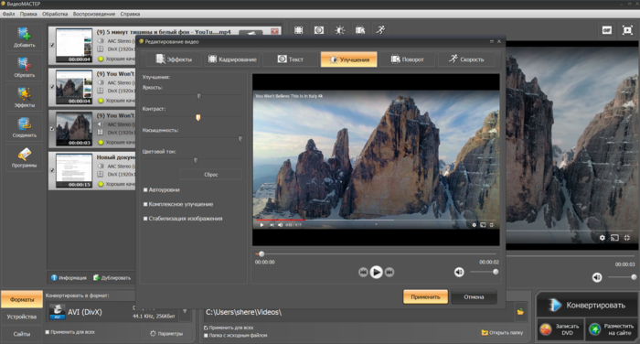The width and height of the screenshot is (640, 344).
Task: Open the Файл menu
Action: click(x=8, y=14)
